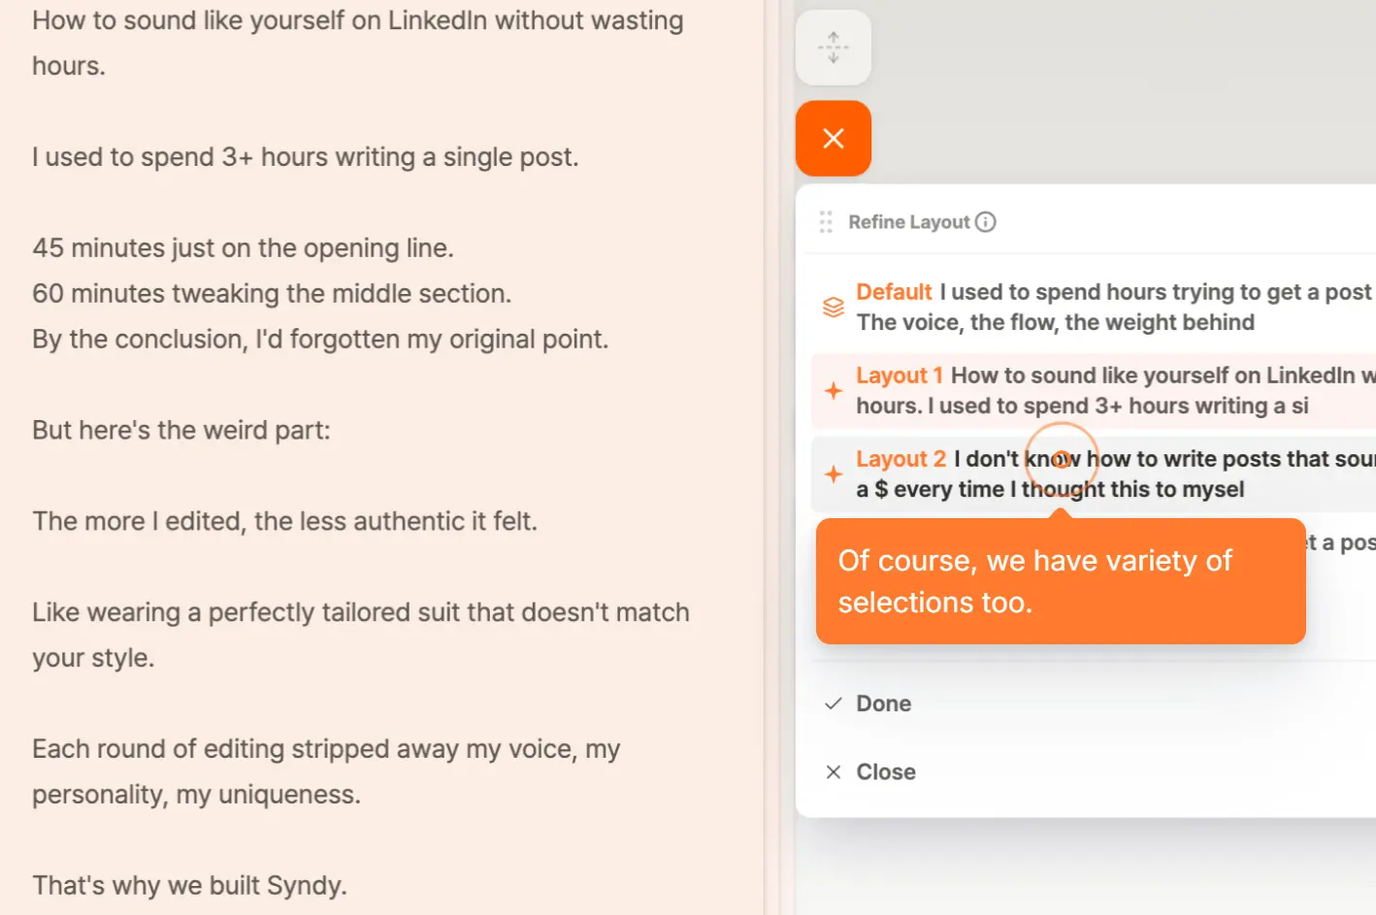This screenshot has height=915, width=1376.
Task: Click the checkmark icon next to Done
Action: click(x=833, y=703)
